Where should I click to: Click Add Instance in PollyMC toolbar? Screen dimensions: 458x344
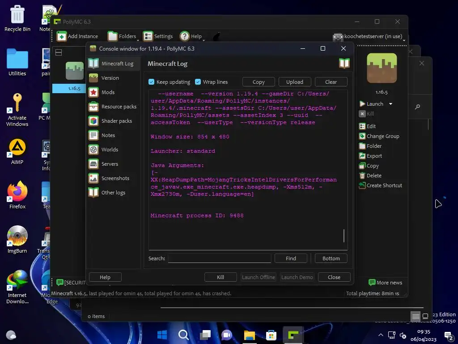[77, 36]
